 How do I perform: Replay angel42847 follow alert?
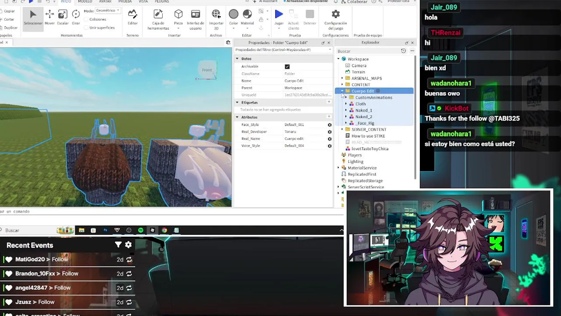coord(129,288)
